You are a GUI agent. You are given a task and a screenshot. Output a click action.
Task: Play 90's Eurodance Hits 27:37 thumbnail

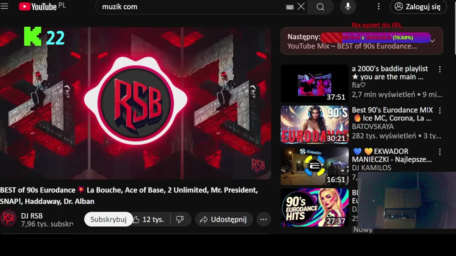point(315,207)
